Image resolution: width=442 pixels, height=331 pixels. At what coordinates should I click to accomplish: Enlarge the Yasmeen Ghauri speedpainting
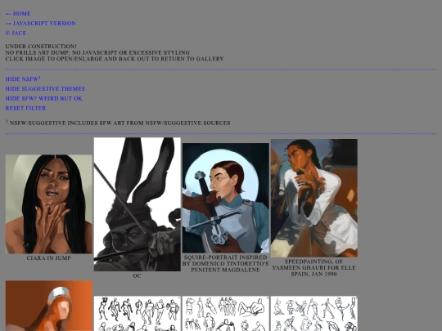[x=314, y=198]
